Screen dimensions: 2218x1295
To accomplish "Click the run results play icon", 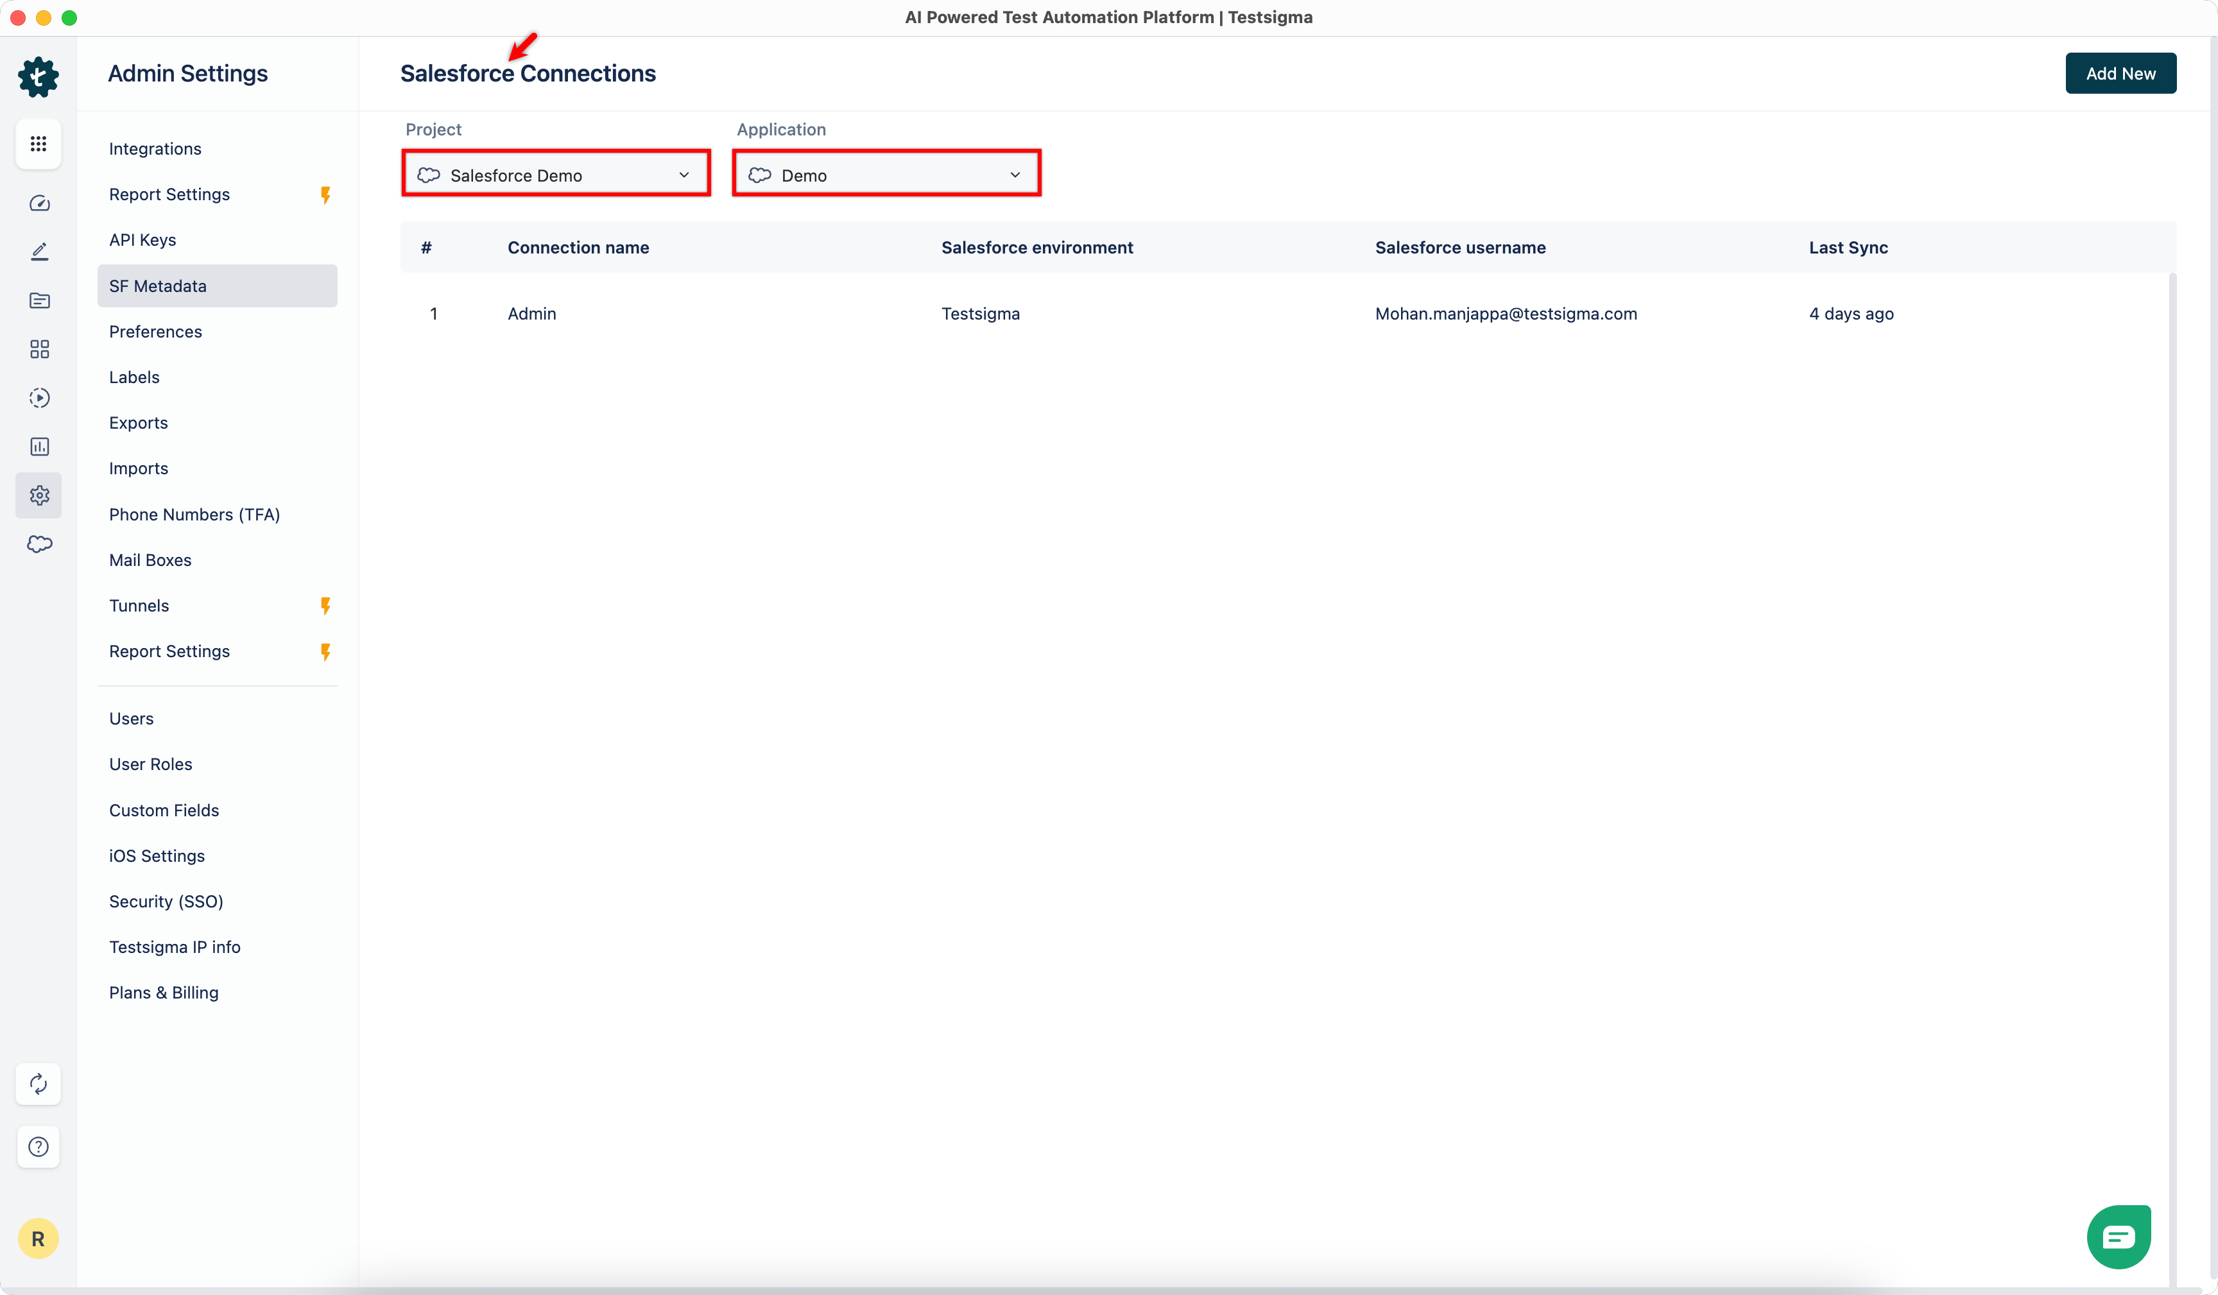I will tap(39, 398).
